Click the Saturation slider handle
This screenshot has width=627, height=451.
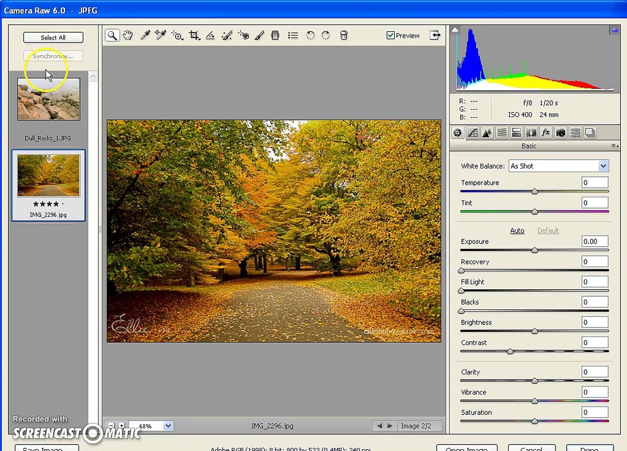tap(535, 421)
